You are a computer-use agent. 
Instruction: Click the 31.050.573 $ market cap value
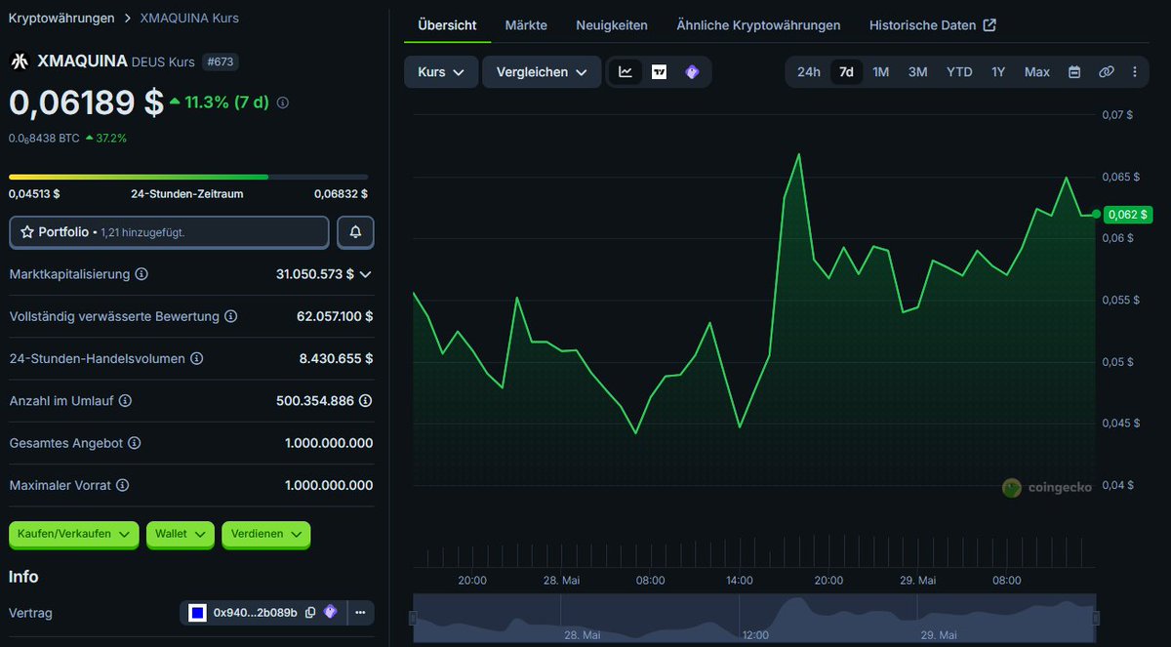[315, 274]
